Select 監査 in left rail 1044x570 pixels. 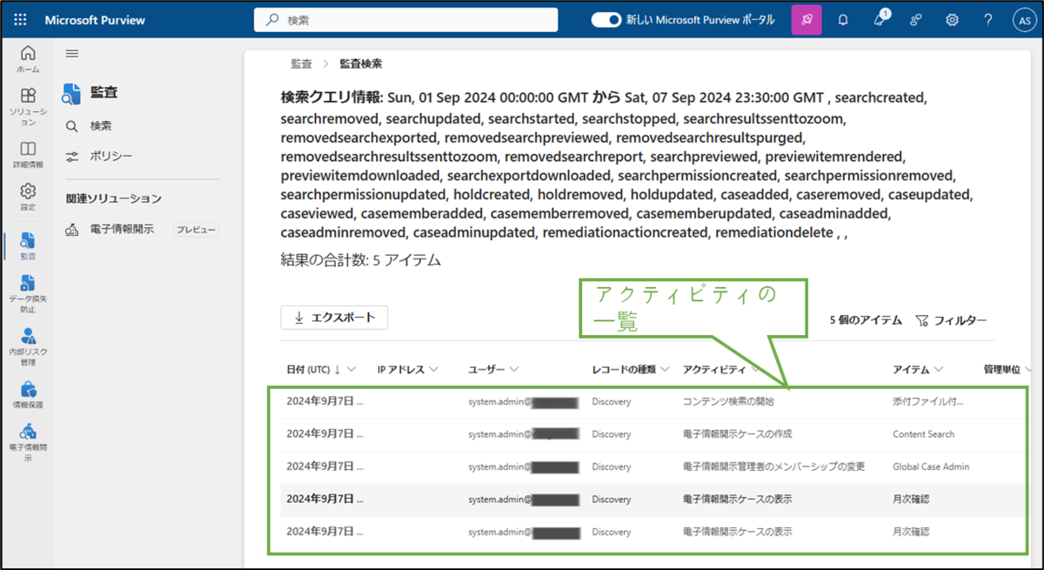tap(28, 245)
